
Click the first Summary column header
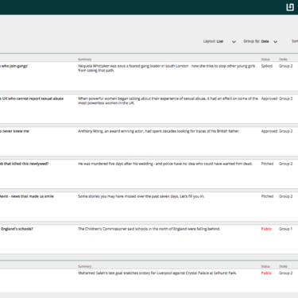84,60
